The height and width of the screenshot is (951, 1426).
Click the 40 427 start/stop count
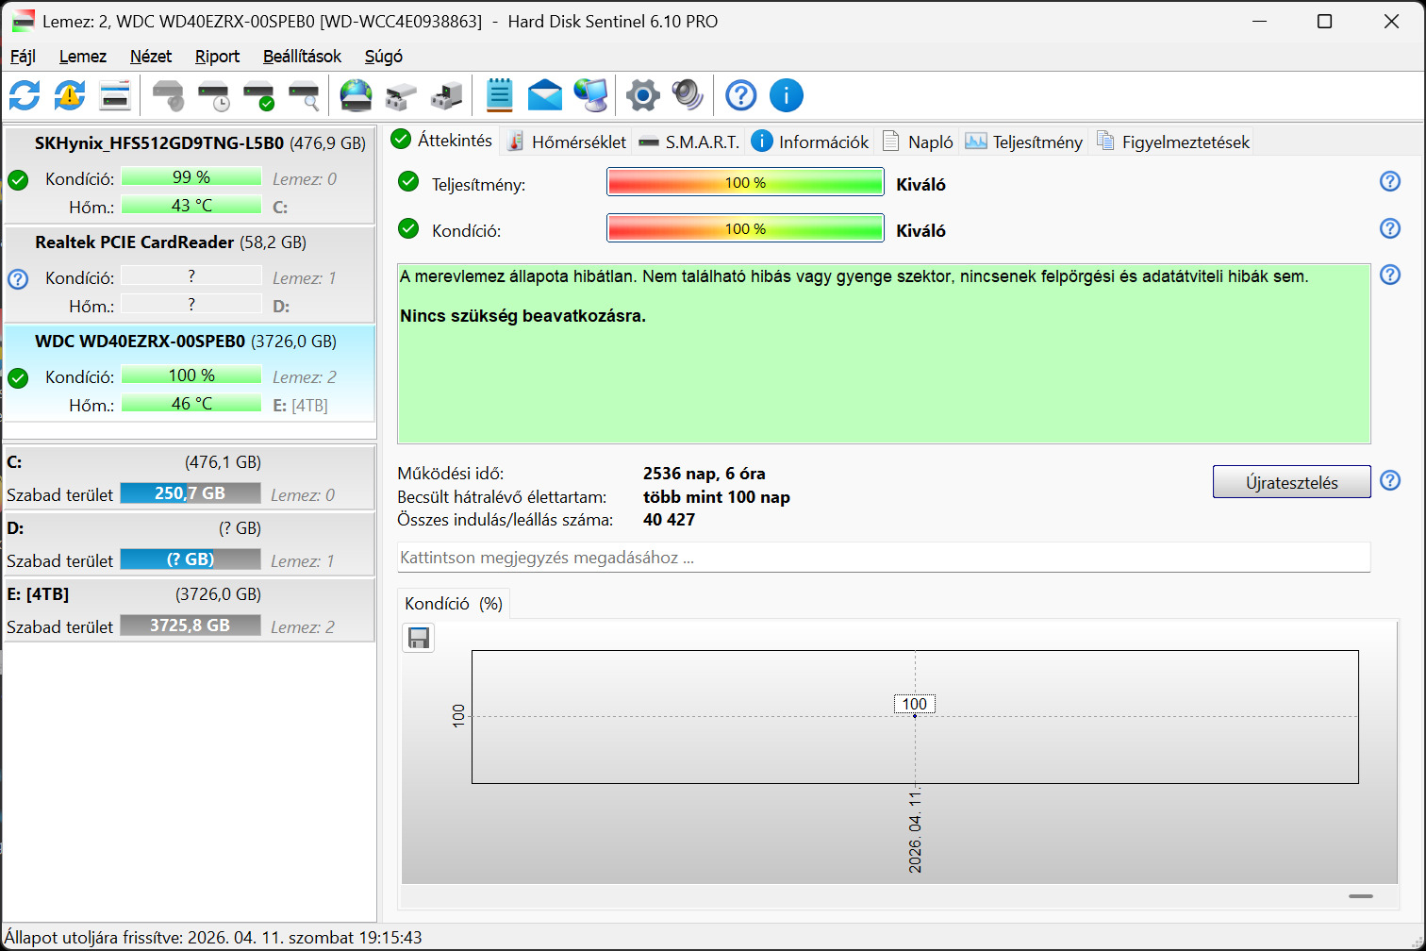[670, 520]
